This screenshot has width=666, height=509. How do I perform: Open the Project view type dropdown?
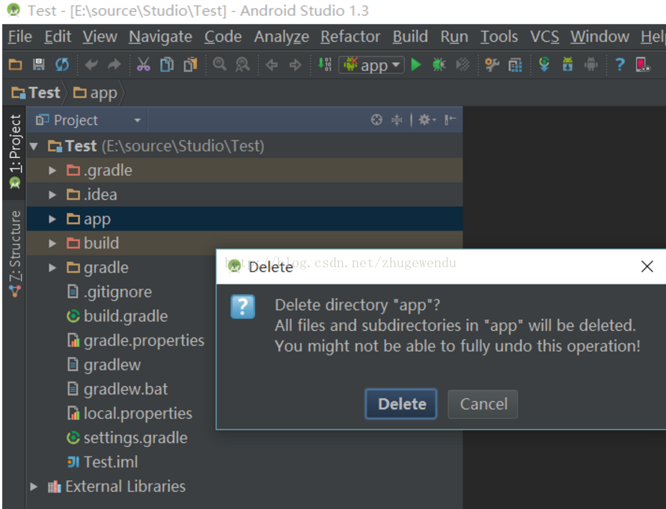coord(88,121)
